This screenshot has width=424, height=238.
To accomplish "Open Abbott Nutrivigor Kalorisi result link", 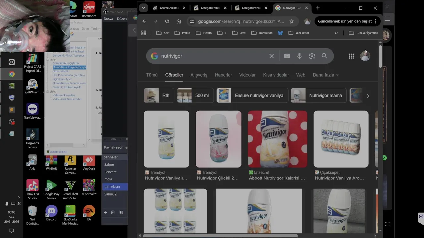I will (x=277, y=178).
